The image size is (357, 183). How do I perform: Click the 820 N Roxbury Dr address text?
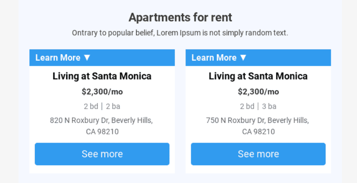[101, 120]
